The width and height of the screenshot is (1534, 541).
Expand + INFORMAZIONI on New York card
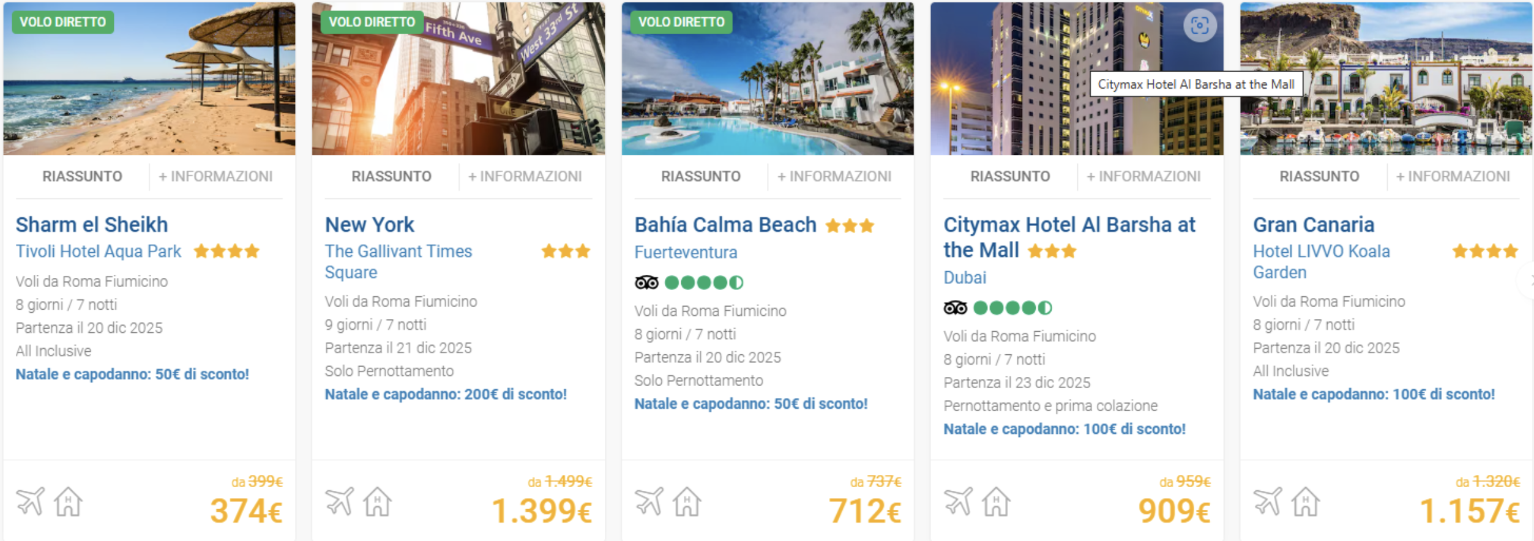tap(525, 176)
